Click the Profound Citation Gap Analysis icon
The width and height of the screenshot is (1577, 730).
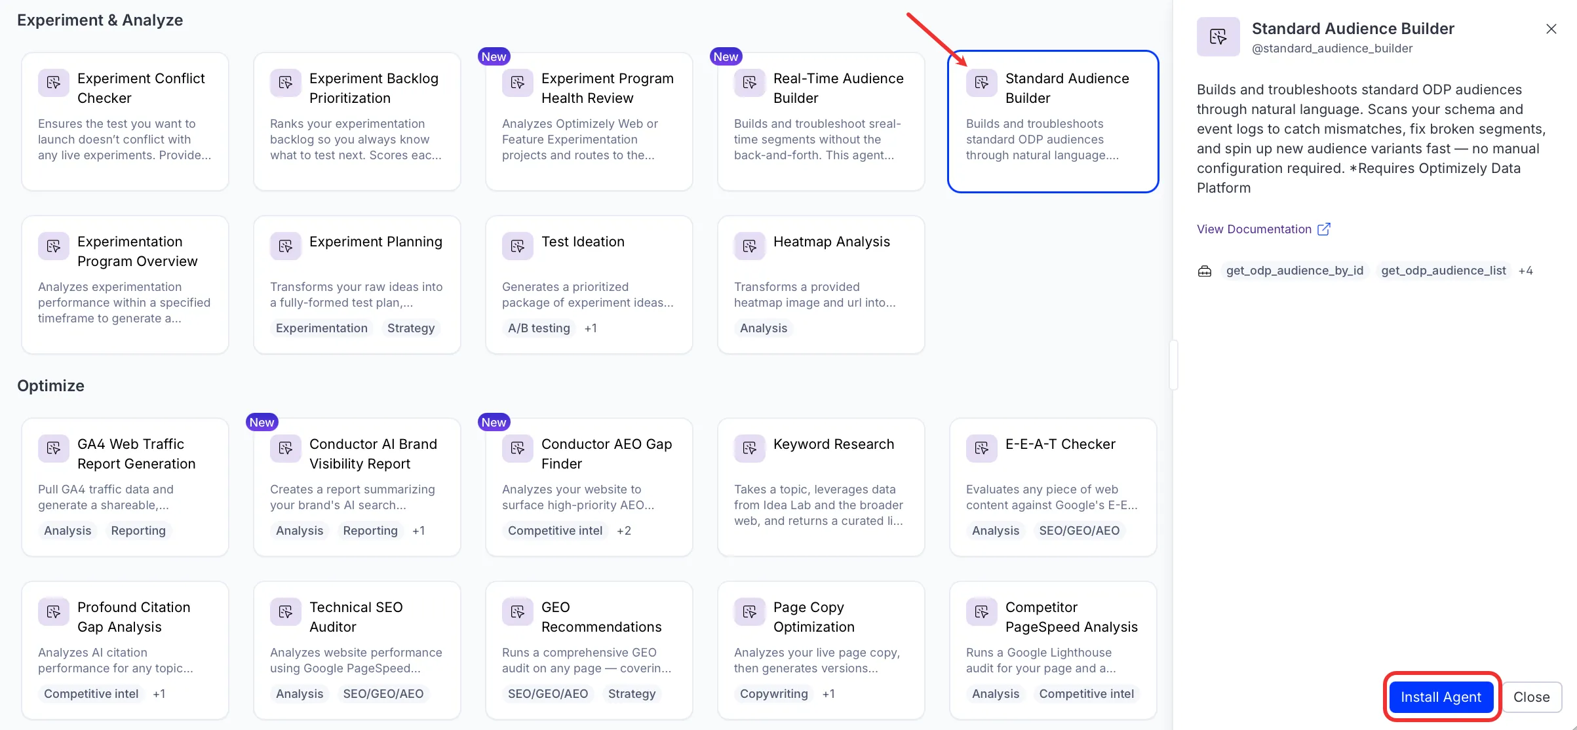coord(54,611)
